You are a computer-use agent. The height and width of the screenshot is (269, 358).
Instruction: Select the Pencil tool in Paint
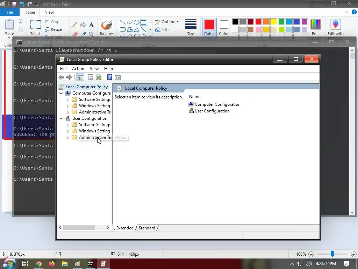pos(75,25)
